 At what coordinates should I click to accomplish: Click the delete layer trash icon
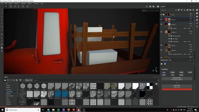click(x=193, y=10)
